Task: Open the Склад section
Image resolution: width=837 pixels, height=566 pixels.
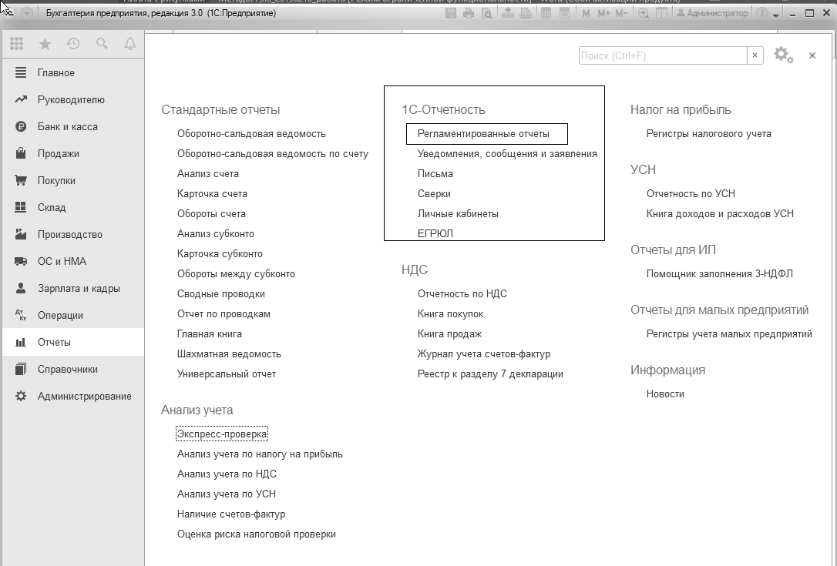Action: coord(72,207)
